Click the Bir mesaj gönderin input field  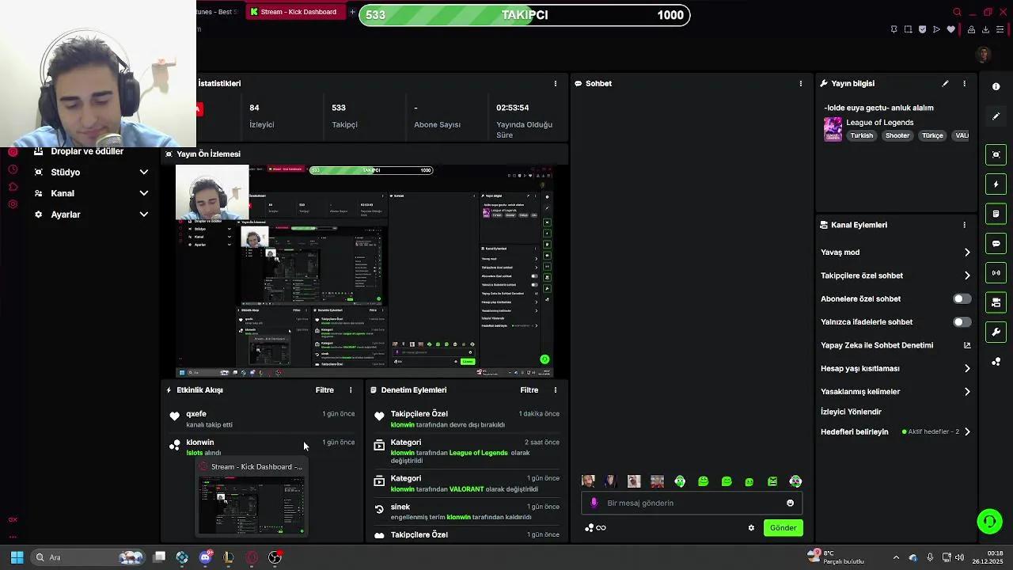689,502
